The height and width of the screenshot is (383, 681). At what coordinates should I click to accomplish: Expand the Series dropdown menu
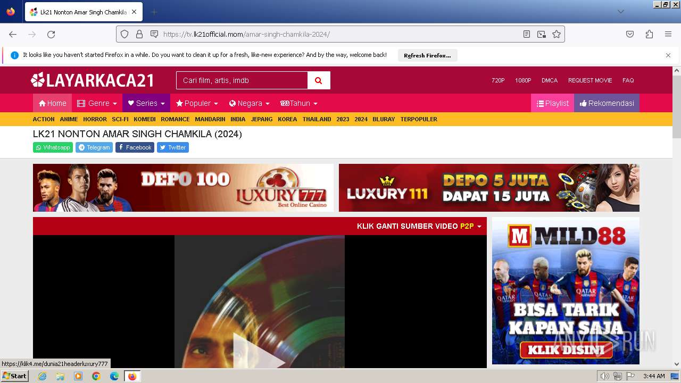tap(146, 103)
